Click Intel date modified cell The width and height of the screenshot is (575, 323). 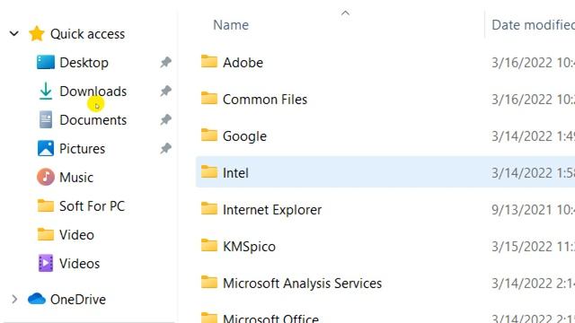coord(533,173)
